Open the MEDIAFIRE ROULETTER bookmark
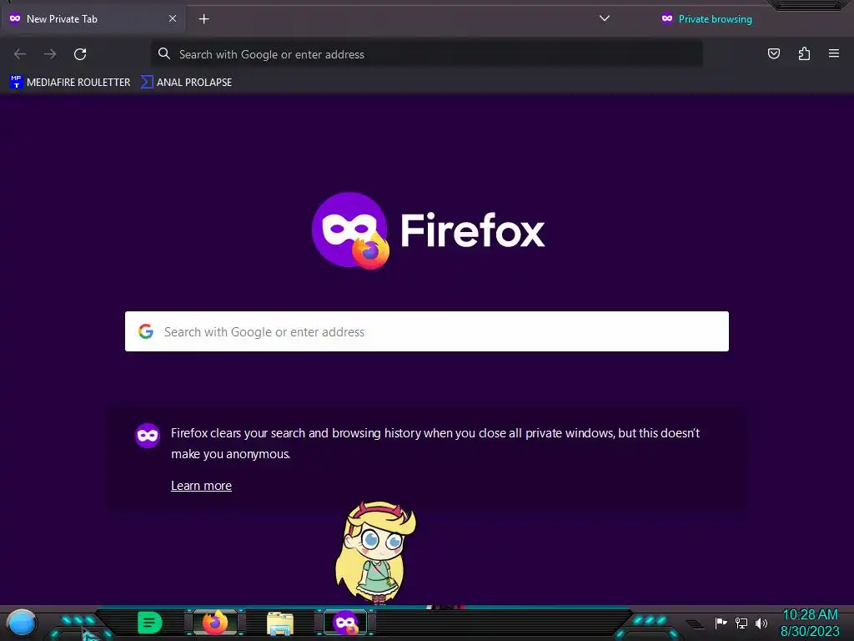This screenshot has height=641, width=854. [70, 83]
